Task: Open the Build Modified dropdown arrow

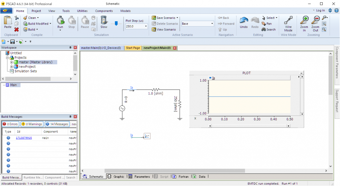Action: pyautogui.click(x=50, y=24)
